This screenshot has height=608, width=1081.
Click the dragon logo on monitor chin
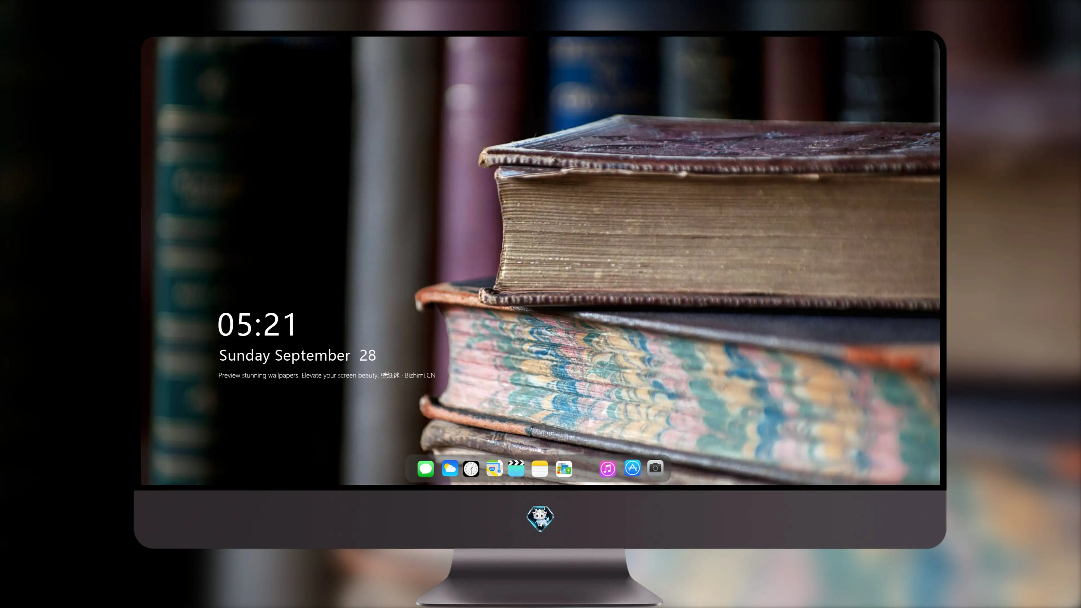click(x=540, y=518)
